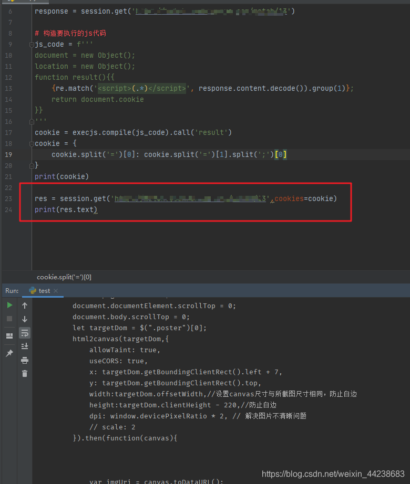410x484 pixels.
Task: Collapse fold marker at line 20 closing brace
Action: pyautogui.click(x=32, y=166)
